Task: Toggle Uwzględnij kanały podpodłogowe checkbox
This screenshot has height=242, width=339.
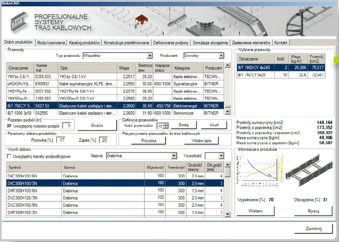Action: click(x=10, y=156)
